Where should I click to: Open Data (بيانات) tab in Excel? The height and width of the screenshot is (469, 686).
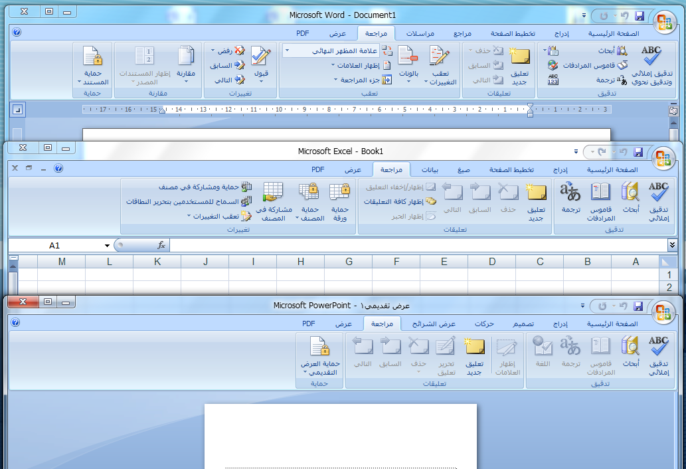[x=430, y=169]
